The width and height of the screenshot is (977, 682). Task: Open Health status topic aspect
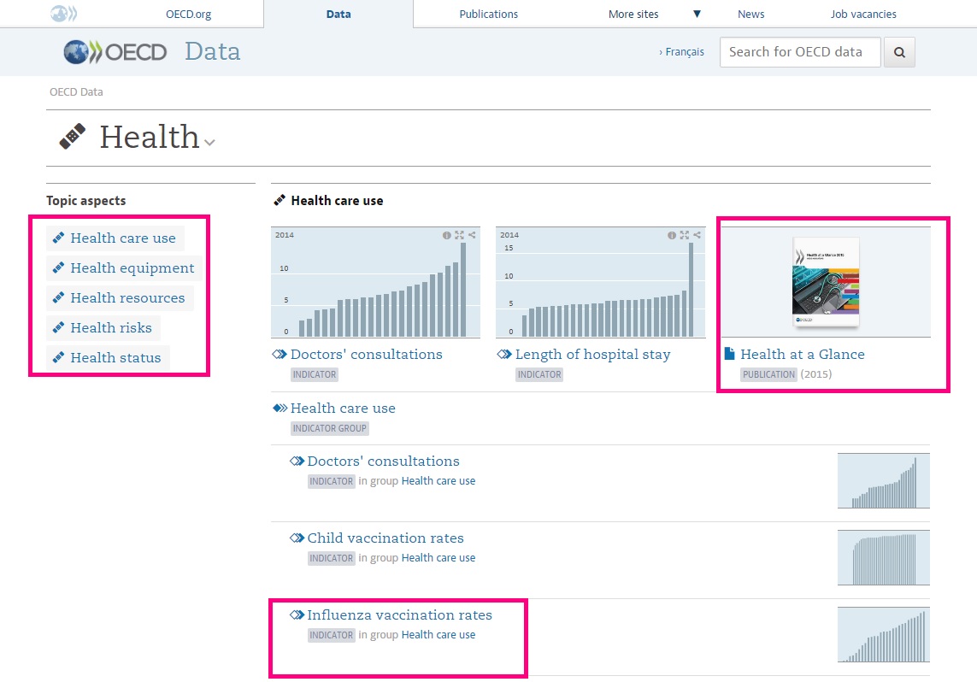(x=115, y=357)
